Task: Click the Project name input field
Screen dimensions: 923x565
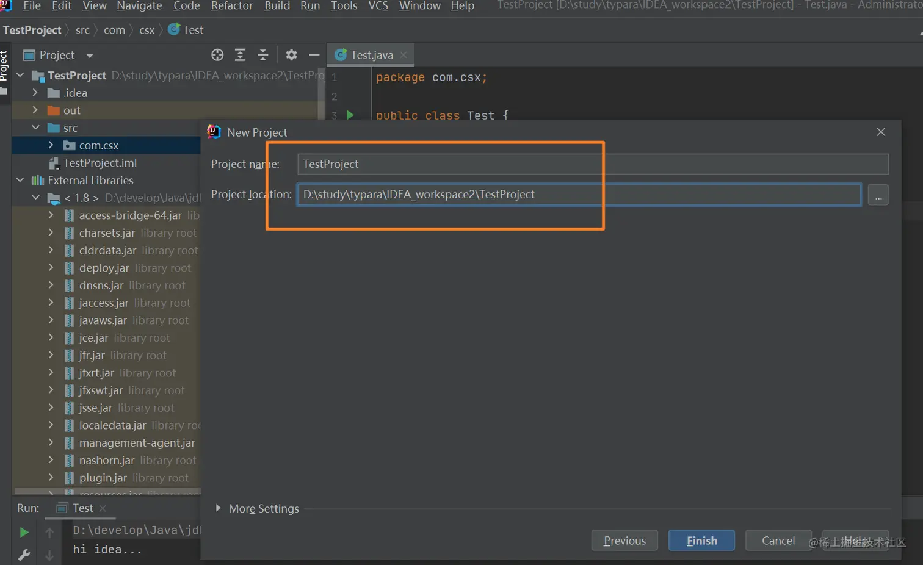Action: point(593,164)
